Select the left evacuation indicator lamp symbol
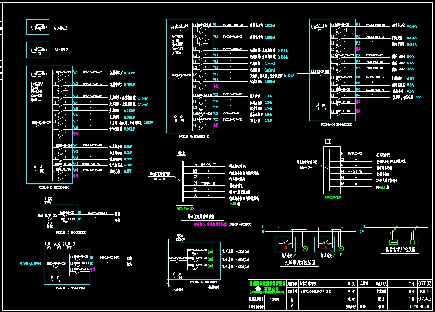The height and width of the screenshot is (312, 435). [394, 241]
